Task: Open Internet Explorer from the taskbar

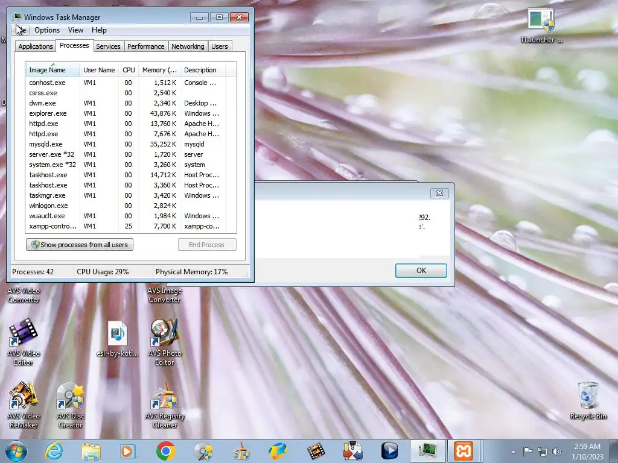Action: click(x=54, y=451)
